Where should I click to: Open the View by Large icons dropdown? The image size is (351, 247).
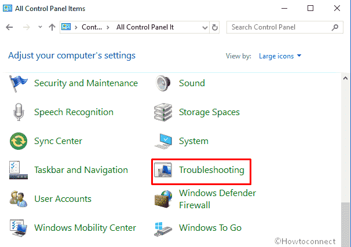(280, 56)
